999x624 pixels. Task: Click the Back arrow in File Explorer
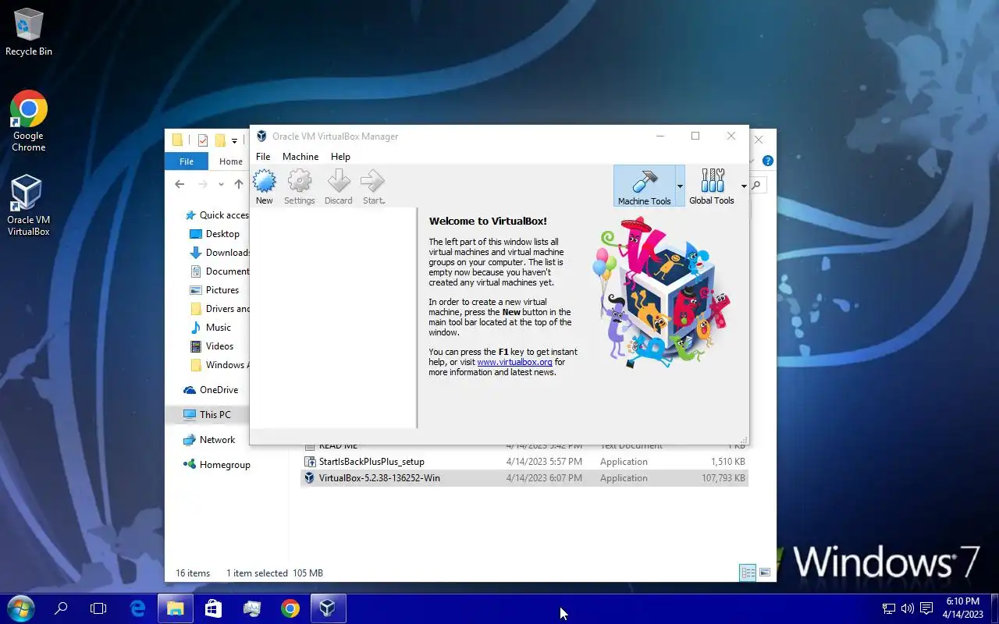pyautogui.click(x=180, y=184)
